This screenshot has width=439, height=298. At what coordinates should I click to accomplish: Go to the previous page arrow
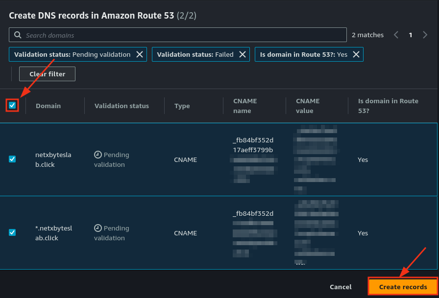pos(396,35)
